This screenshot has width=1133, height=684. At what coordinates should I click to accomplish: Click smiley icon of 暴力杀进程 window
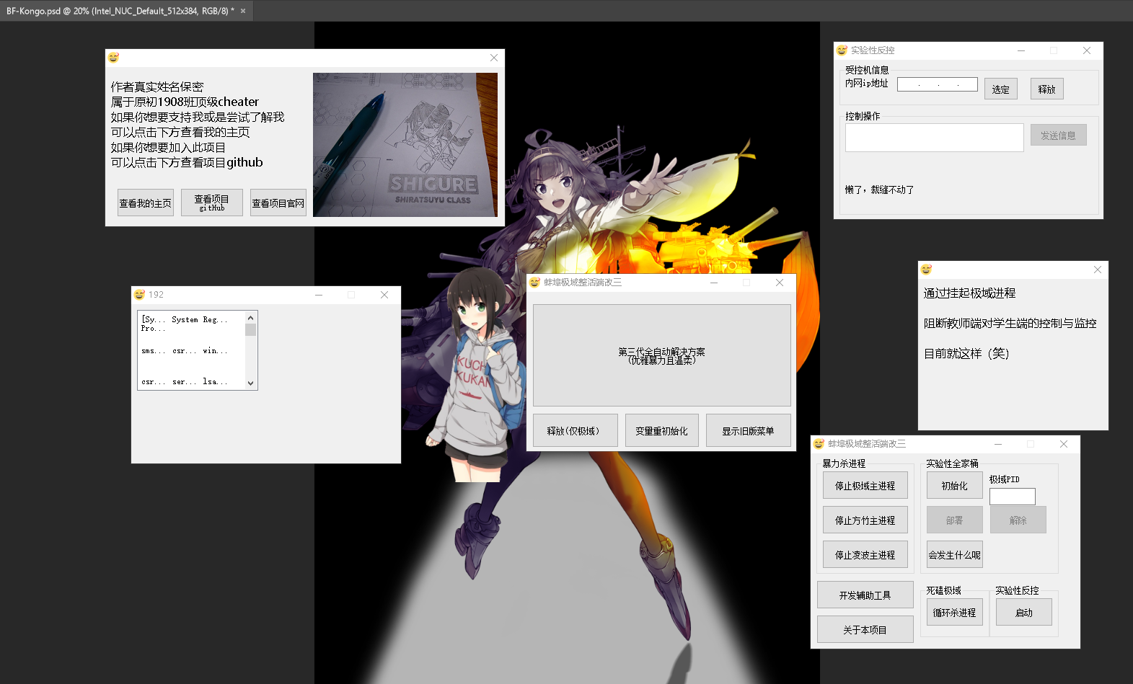[819, 444]
